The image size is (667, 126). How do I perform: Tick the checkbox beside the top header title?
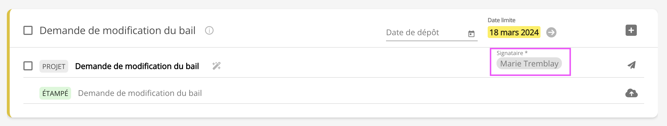click(x=28, y=30)
